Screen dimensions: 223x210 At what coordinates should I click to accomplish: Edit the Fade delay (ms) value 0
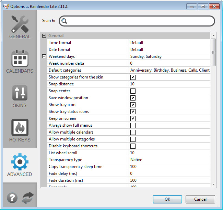(x=169, y=174)
